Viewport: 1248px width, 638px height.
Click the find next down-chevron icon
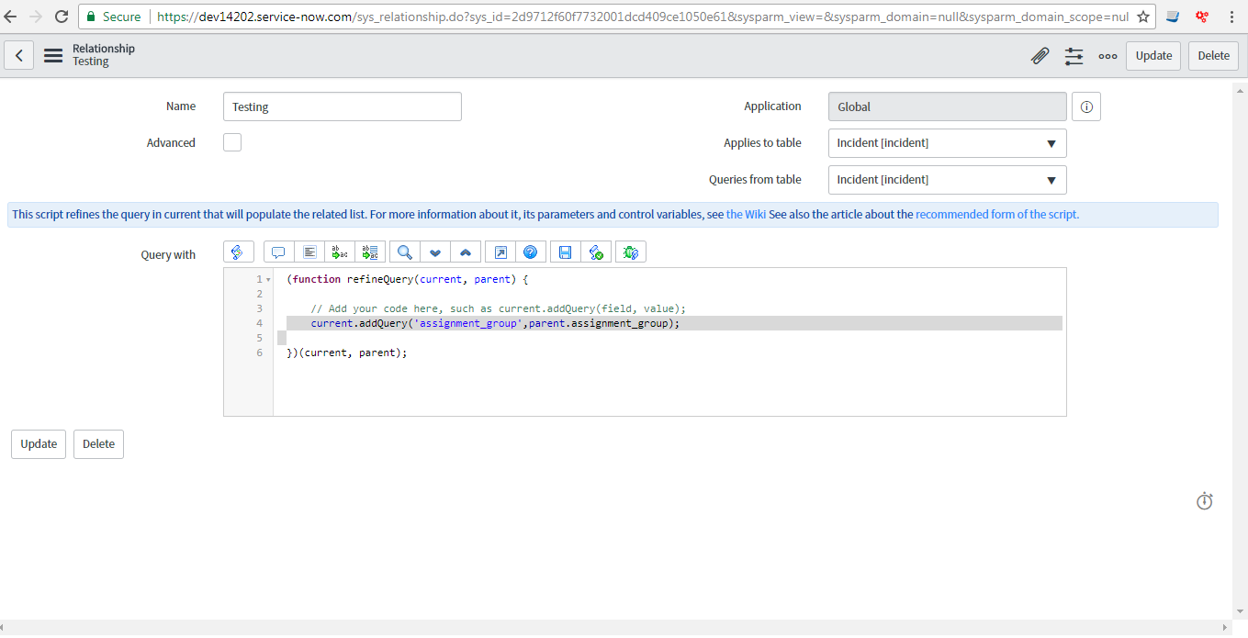tap(435, 252)
